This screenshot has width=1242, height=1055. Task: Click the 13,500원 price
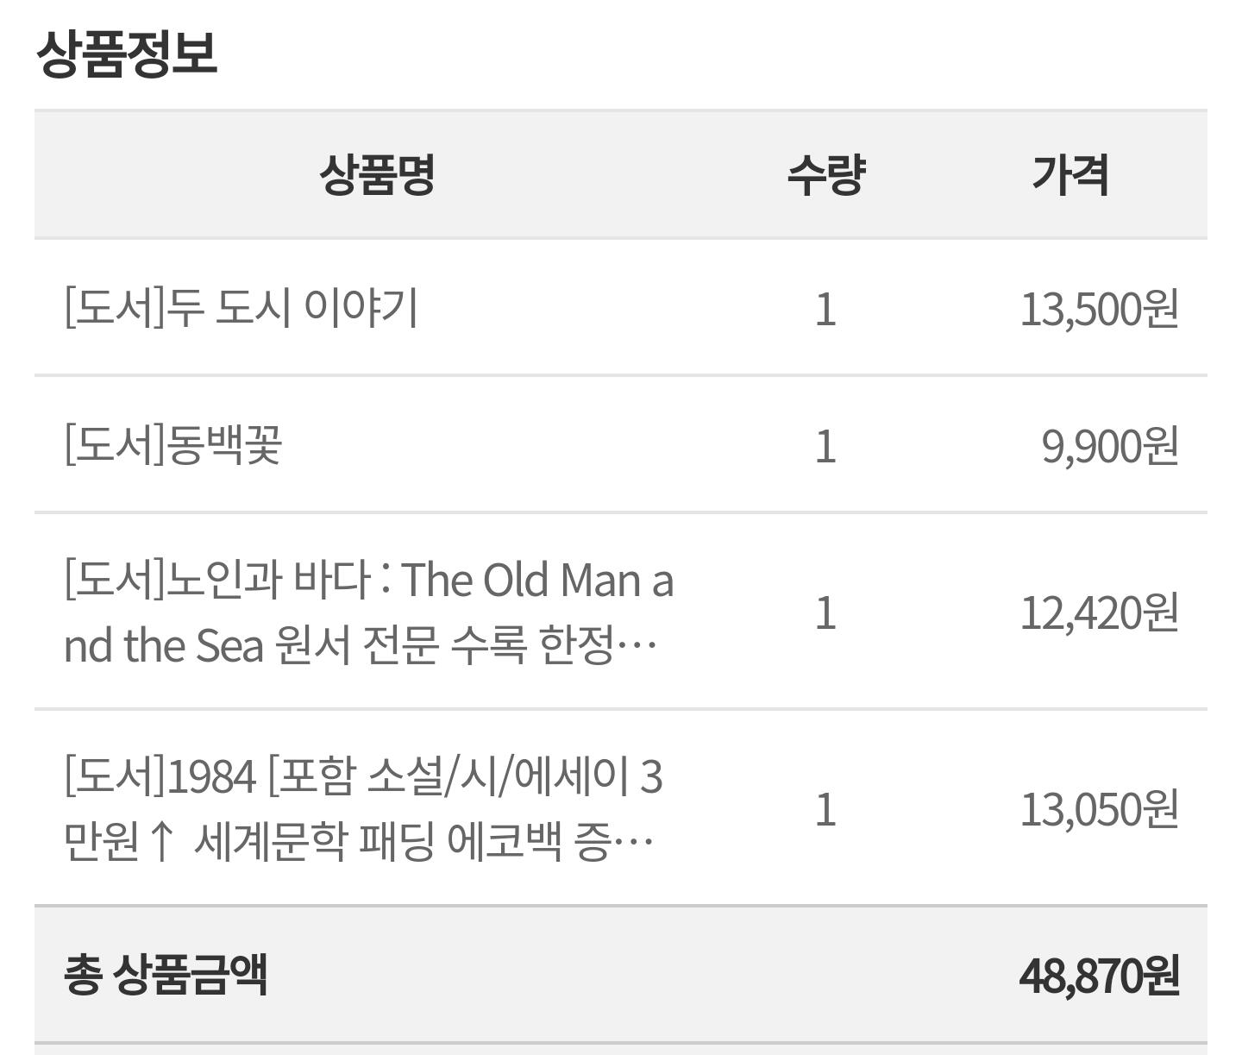point(1099,309)
